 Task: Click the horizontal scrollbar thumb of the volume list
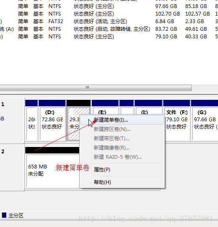[x=96, y=88]
